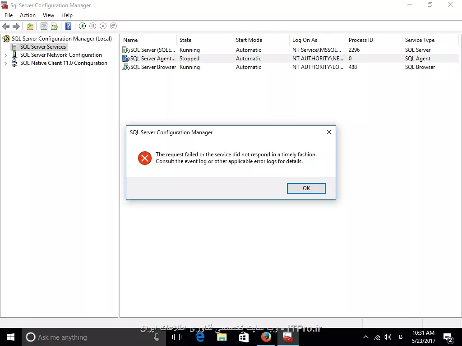This screenshot has height=346, width=462.
Task: Click the SQL Server Services tree icon
Action: 14,47
